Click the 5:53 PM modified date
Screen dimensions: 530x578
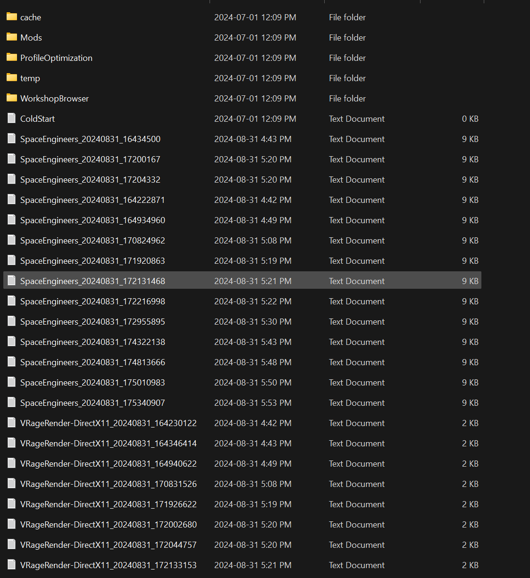click(x=253, y=403)
